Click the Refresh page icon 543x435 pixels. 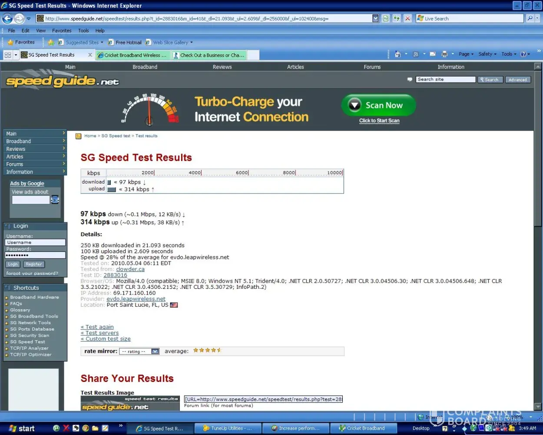(396, 18)
